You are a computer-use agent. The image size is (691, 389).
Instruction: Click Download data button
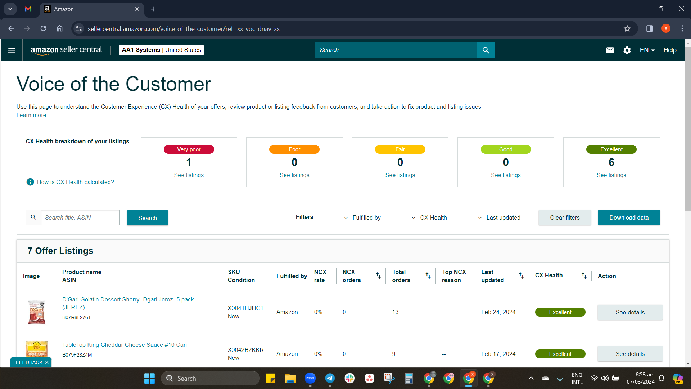[x=629, y=218]
